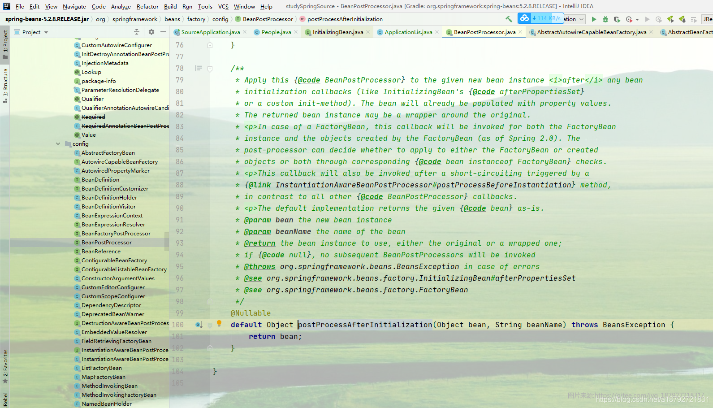Viewport: 713px width, 408px height.
Task: Click the override gutter icon on line 100
Action: click(x=199, y=325)
